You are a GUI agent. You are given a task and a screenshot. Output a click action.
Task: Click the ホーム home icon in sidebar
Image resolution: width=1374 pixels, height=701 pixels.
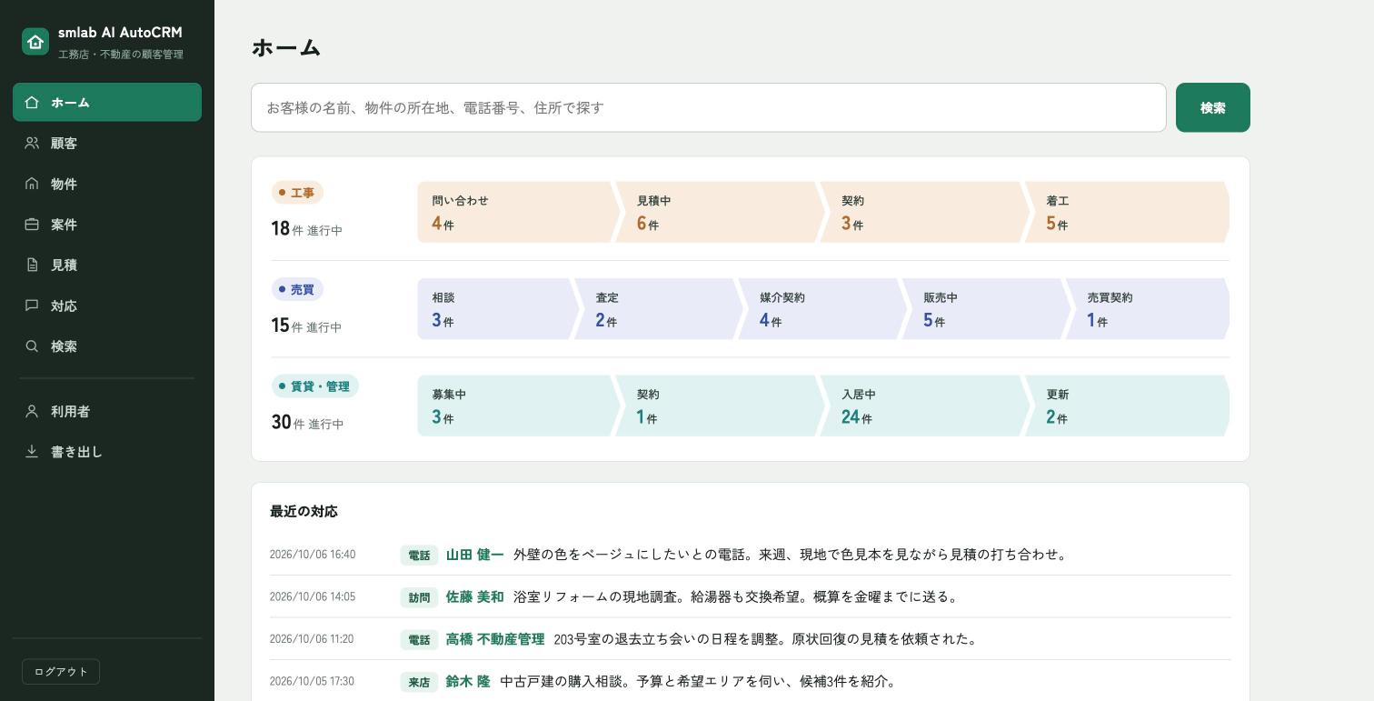[32, 103]
